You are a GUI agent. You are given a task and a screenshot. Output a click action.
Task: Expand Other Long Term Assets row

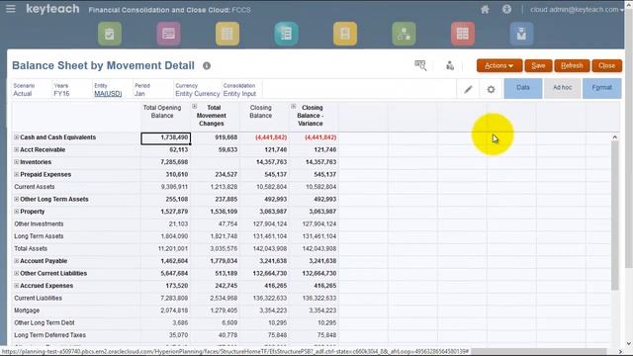click(x=16, y=199)
